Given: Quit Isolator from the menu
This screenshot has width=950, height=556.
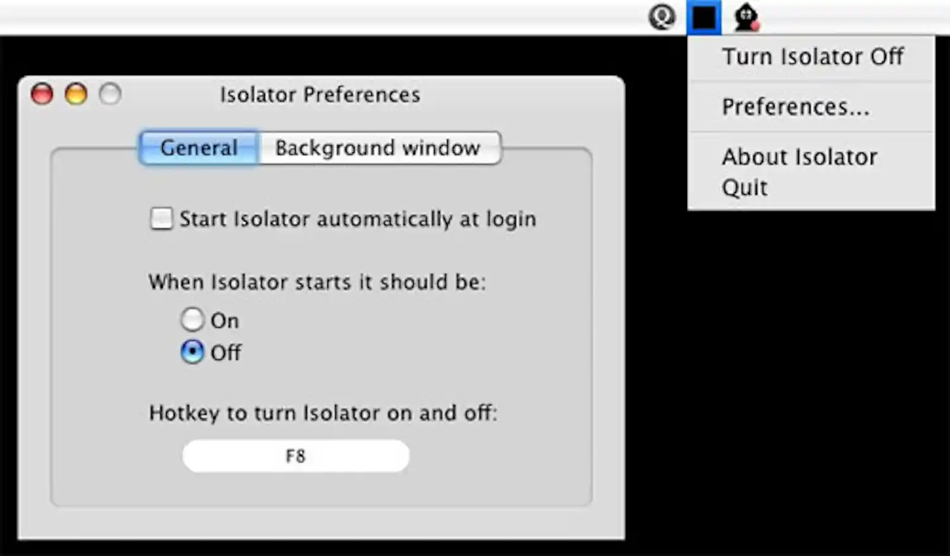Looking at the screenshot, I should pyautogui.click(x=744, y=187).
